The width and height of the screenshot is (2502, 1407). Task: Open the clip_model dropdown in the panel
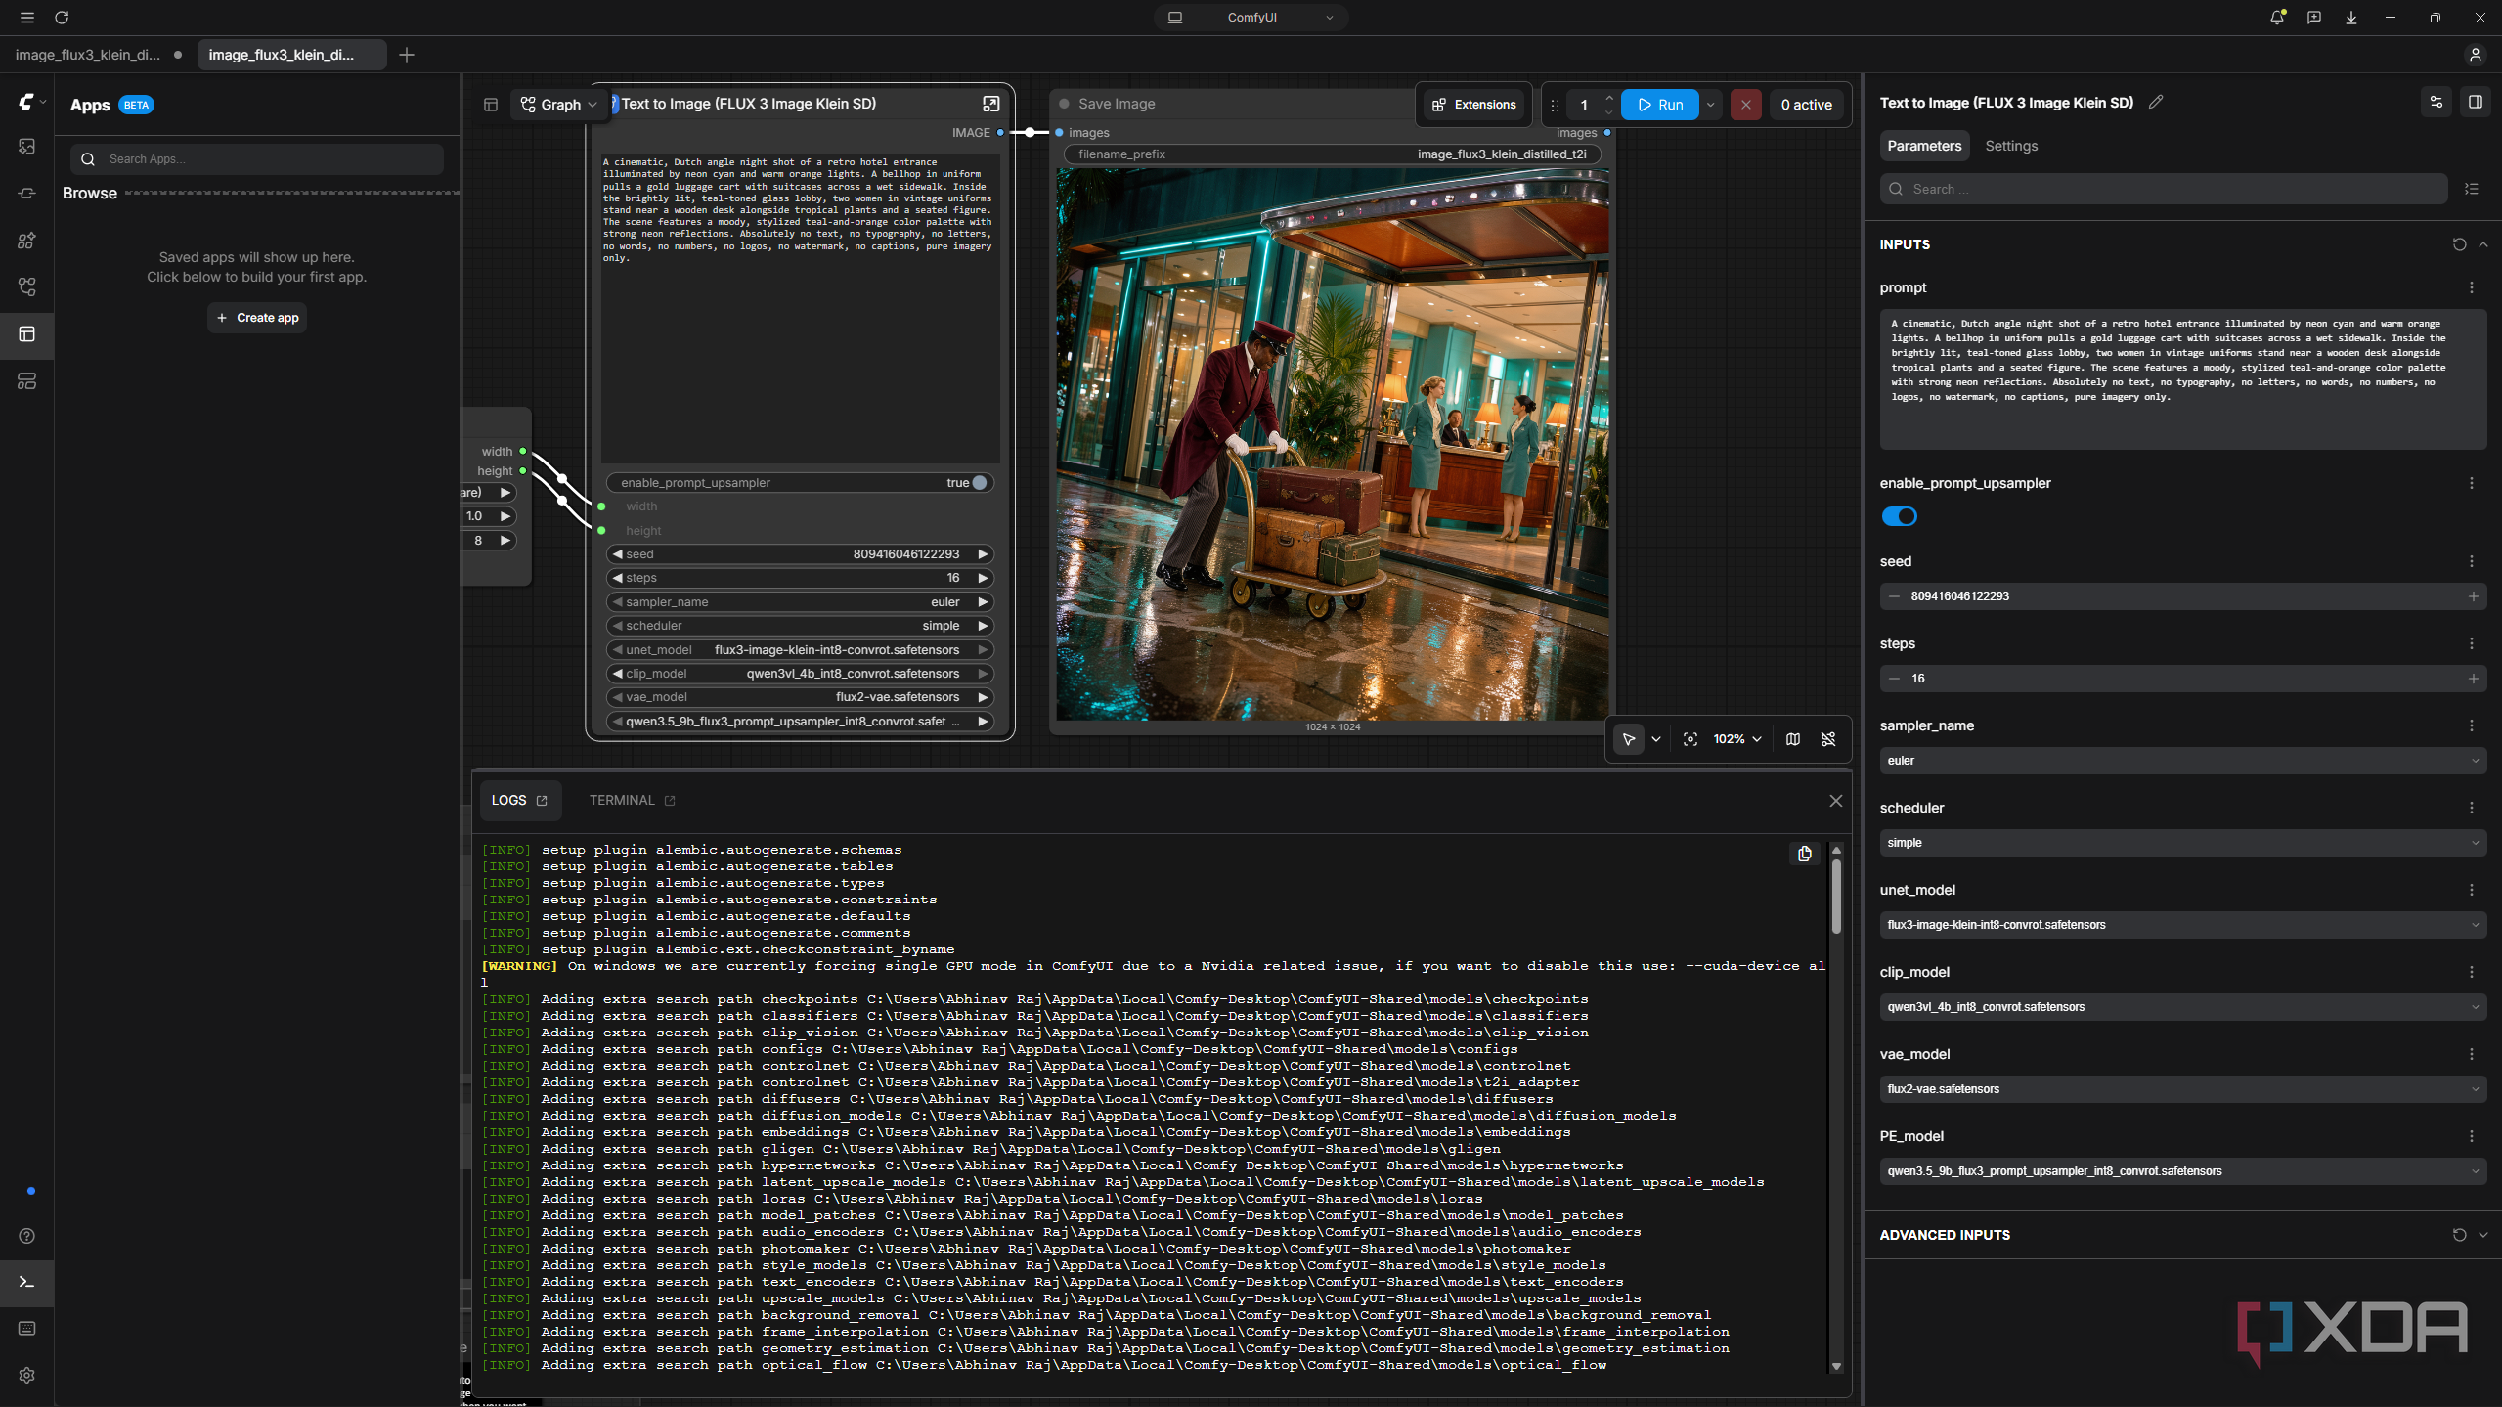(2182, 1007)
